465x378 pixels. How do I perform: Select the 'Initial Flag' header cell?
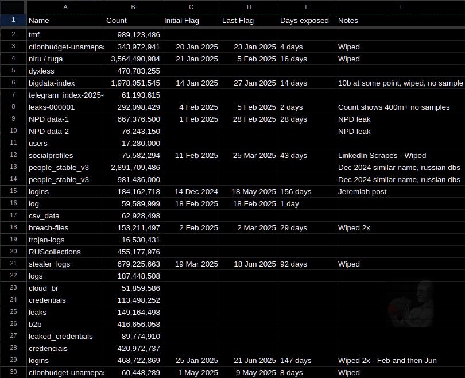pyautogui.click(x=191, y=21)
